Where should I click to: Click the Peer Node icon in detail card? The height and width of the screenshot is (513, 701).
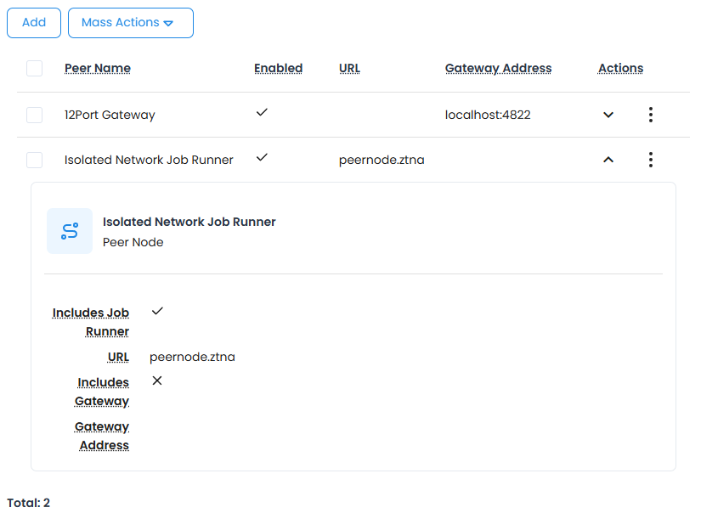click(69, 230)
